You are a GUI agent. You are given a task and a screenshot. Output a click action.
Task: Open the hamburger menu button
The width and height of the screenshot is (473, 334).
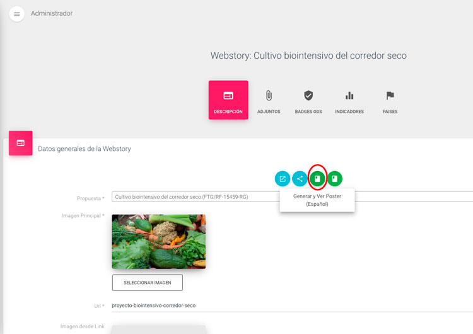click(x=16, y=14)
